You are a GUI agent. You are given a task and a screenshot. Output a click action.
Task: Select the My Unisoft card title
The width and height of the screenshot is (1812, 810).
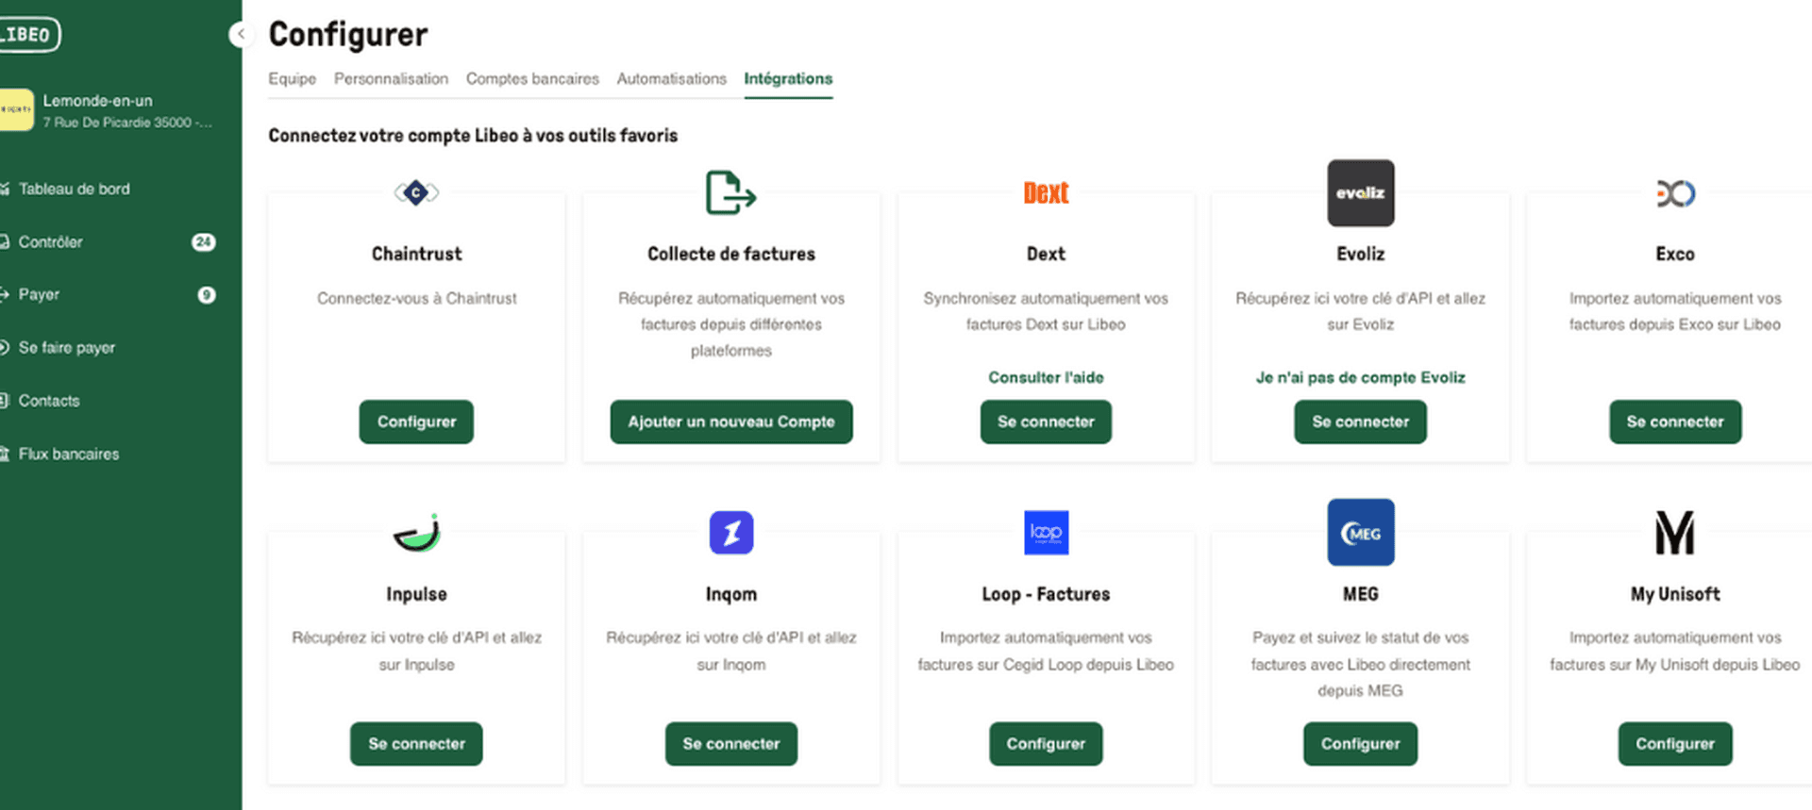point(1675,594)
